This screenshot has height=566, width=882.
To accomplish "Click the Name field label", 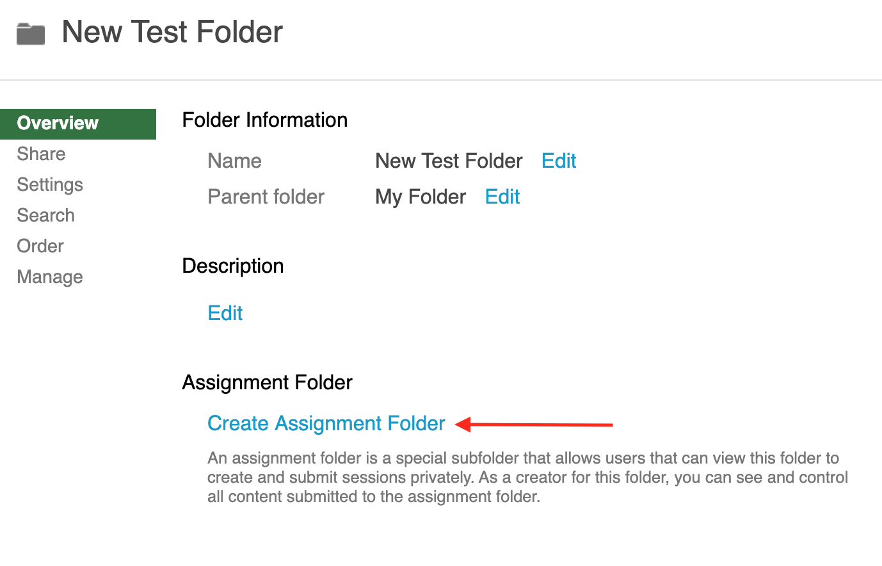I will pos(235,161).
